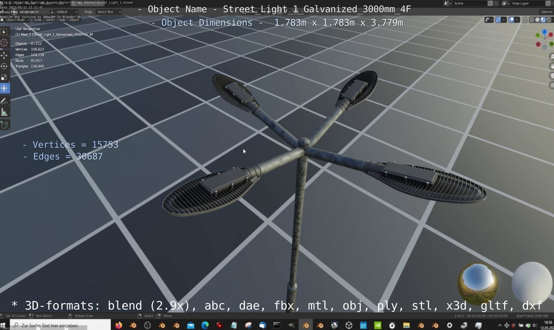554x330 pixels.
Task: Toggle camera view with camera icon
Action: point(551,76)
